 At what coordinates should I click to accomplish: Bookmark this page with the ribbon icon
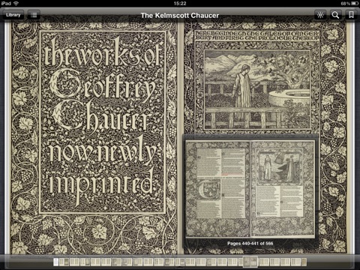click(x=351, y=15)
